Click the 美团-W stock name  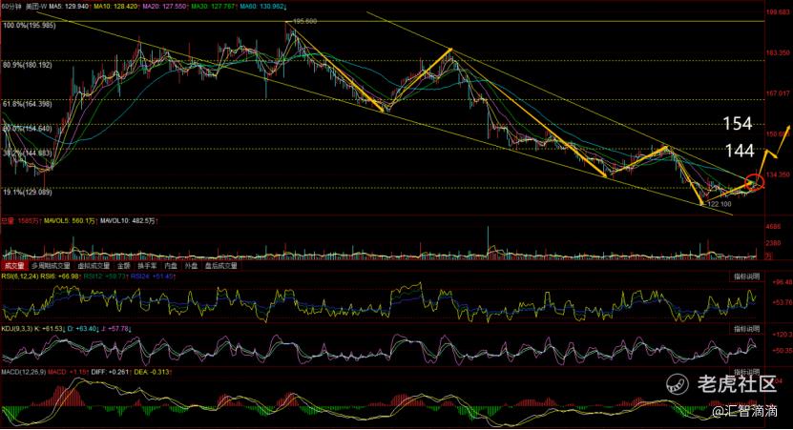[x=36, y=7]
